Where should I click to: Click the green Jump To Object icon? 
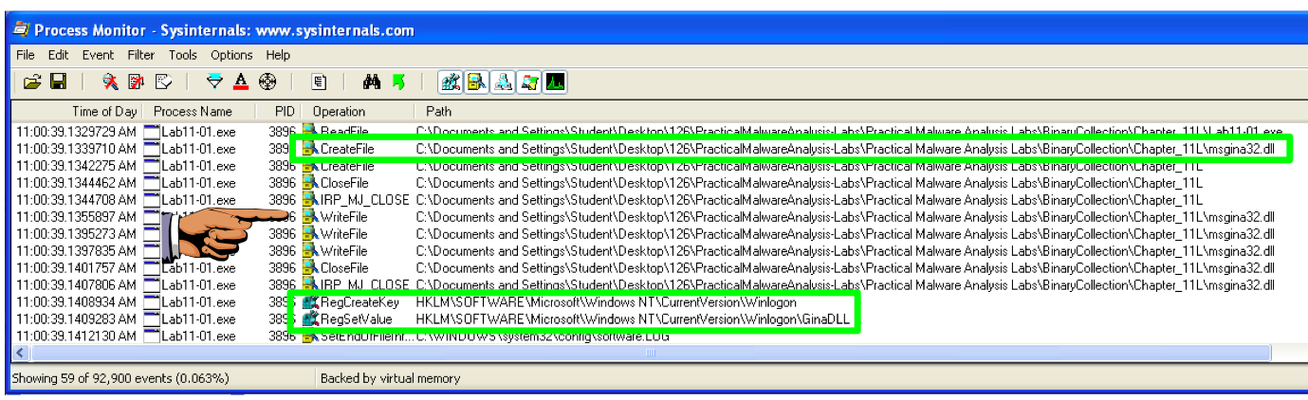(398, 82)
